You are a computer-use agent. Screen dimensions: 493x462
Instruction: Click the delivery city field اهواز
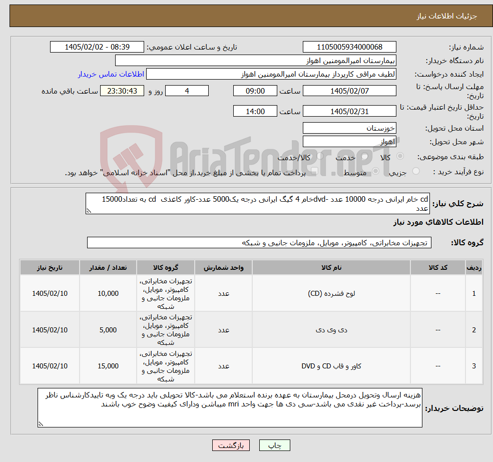coord(349,142)
